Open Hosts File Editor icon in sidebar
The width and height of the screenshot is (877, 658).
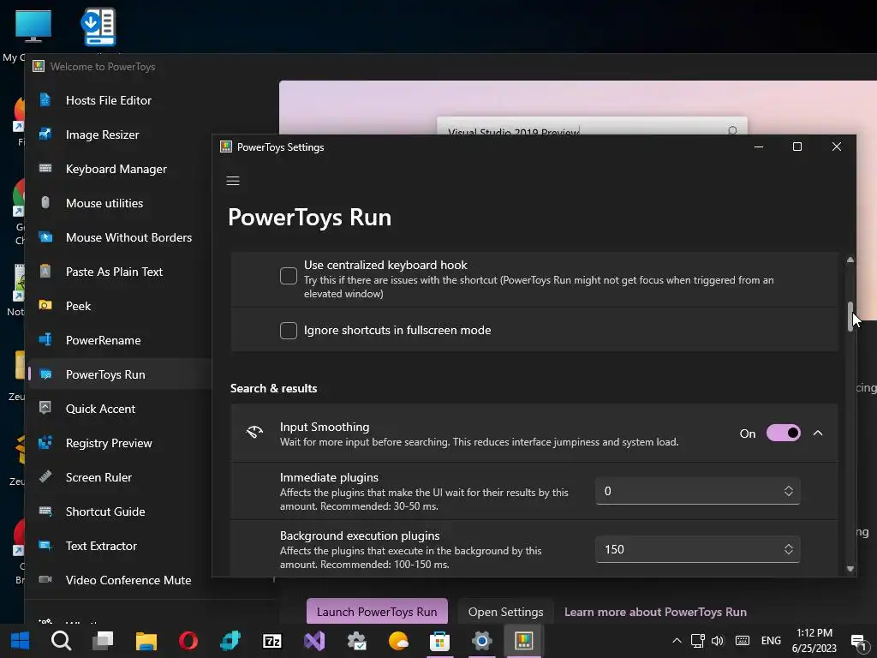(x=45, y=100)
